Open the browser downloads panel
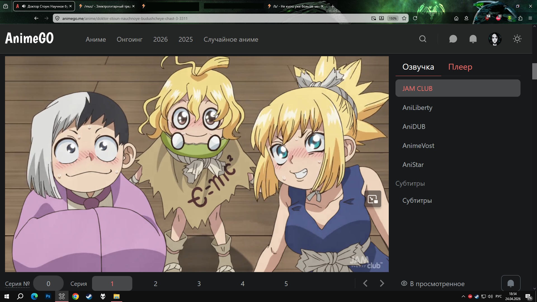Viewport: 537px width, 302px height. click(x=477, y=18)
